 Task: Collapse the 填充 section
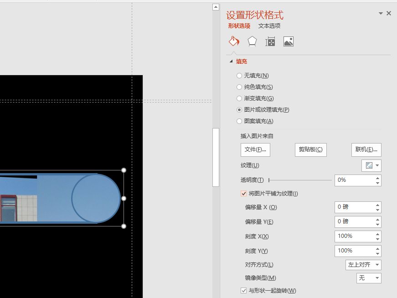(231, 61)
